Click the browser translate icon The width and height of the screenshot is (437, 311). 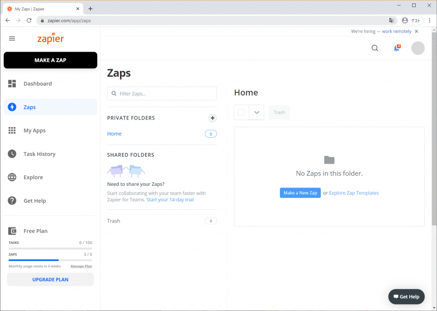pyautogui.click(x=391, y=21)
